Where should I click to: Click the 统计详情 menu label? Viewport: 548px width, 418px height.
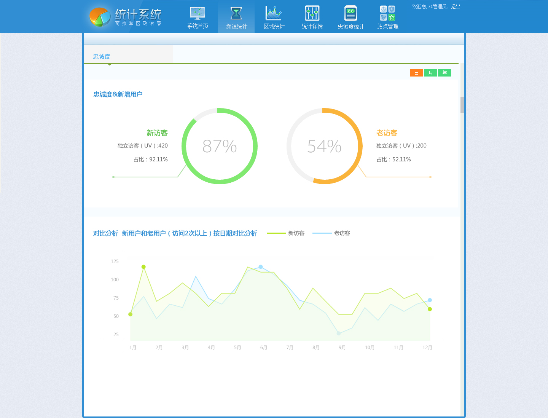(312, 26)
